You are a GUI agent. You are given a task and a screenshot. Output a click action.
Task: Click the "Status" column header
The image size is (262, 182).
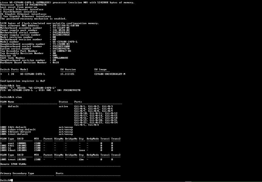click(x=63, y=102)
